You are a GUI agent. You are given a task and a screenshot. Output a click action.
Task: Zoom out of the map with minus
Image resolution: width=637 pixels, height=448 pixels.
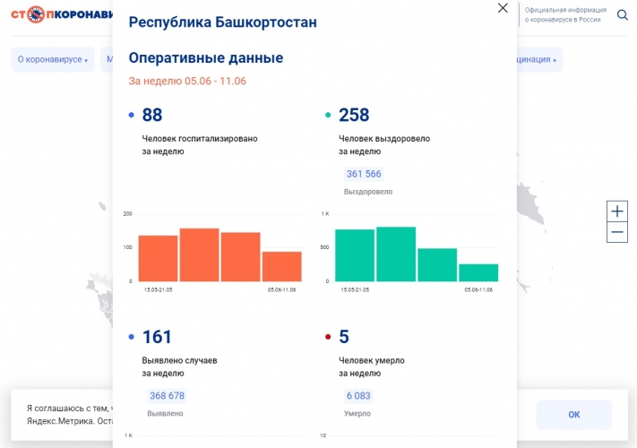point(617,233)
